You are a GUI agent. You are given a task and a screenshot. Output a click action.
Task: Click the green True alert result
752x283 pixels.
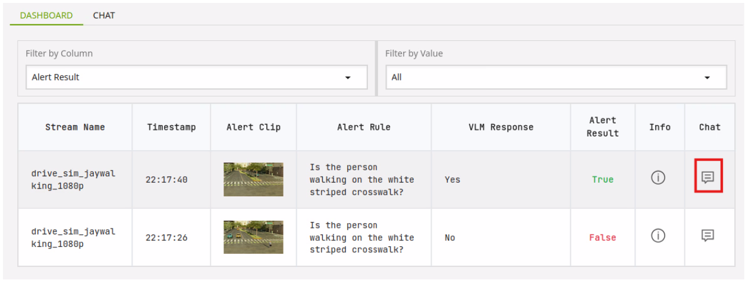point(602,179)
